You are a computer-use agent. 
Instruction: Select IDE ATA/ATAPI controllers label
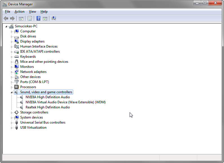40,52
